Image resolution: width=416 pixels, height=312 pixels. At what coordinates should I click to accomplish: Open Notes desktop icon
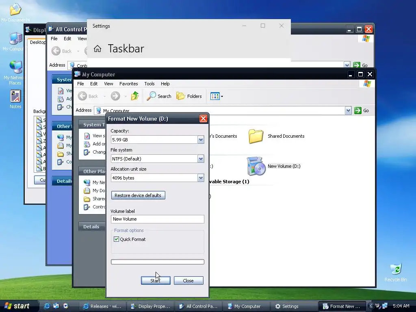tap(15, 99)
